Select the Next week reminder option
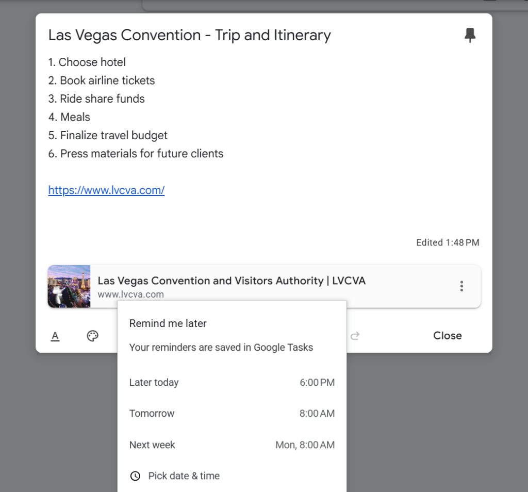Screen dimensions: 528x492 click(232, 445)
